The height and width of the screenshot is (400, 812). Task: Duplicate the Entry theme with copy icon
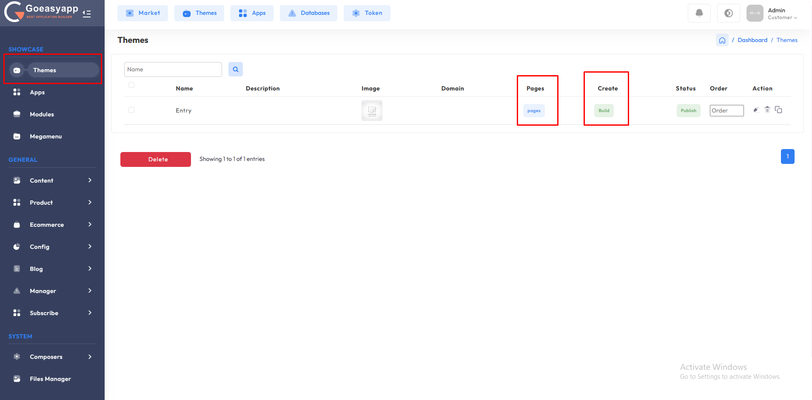tap(778, 110)
